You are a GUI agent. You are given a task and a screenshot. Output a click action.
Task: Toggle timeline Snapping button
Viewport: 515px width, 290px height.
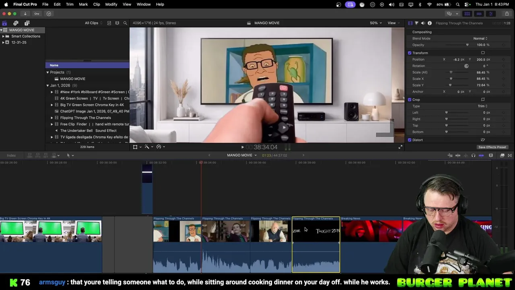(481, 155)
